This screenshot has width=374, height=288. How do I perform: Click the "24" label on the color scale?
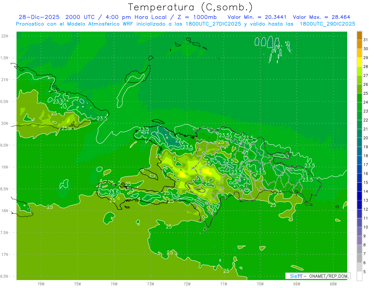pyautogui.click(x=366, y=102)
